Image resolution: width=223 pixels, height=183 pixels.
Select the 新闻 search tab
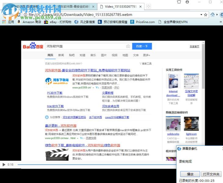coord(61,55)
